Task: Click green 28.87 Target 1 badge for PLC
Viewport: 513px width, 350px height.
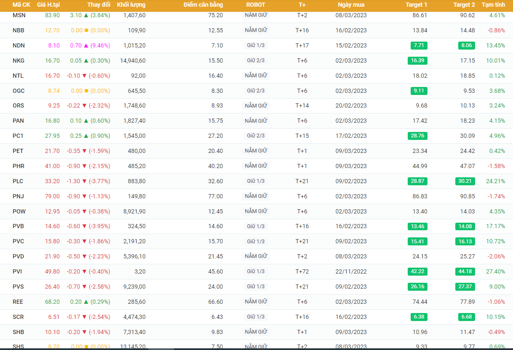Action: point(417,181)
